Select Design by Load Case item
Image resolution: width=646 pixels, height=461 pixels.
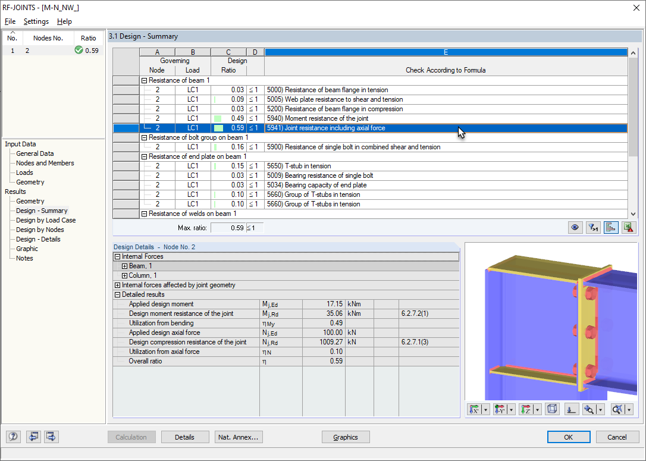(46, 220)
